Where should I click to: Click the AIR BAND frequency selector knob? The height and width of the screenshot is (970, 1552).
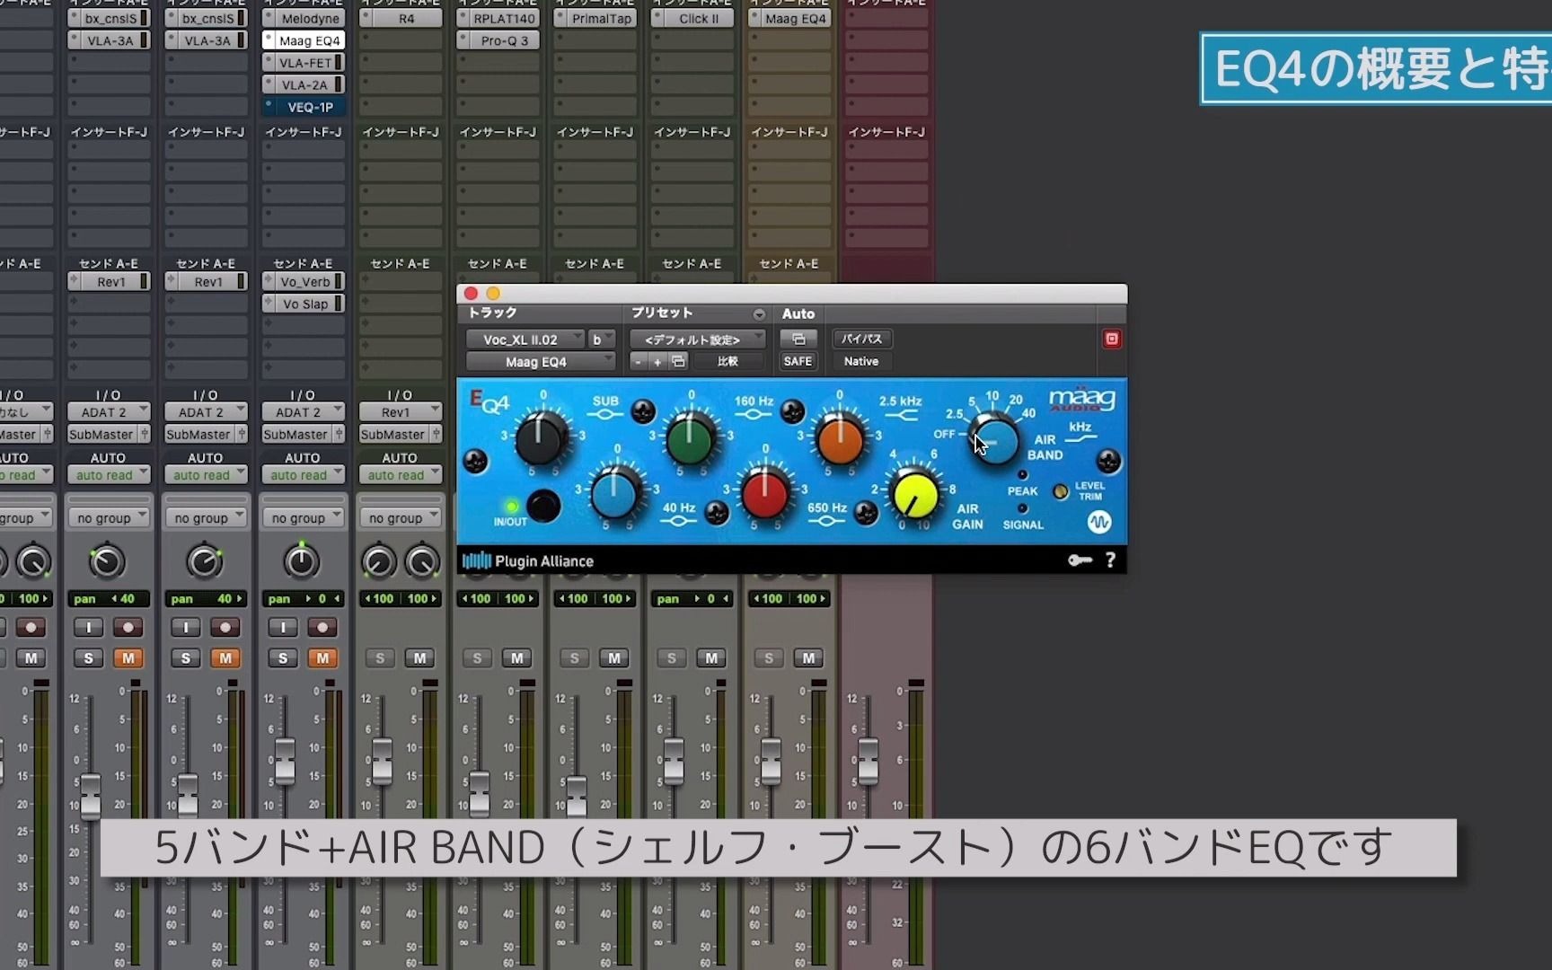click(x=995, y=439)
